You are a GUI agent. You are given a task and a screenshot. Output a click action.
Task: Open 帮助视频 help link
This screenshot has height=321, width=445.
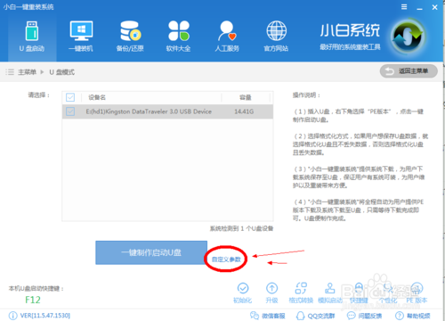(413, 316)
